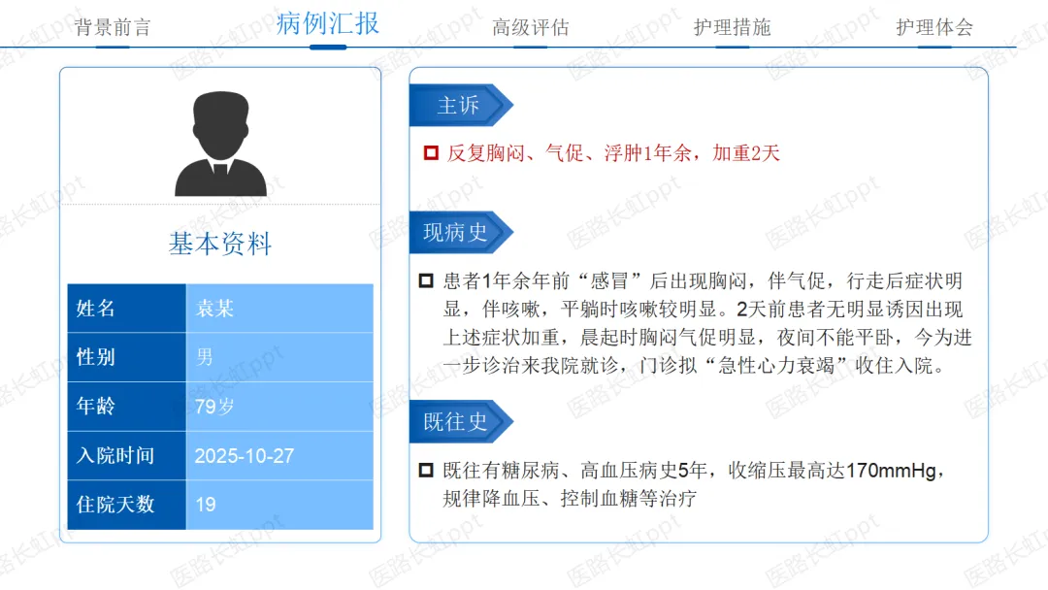Click the 19 hospital days value
Screen dimensions: 1048x590
click(x=205, y=505)
